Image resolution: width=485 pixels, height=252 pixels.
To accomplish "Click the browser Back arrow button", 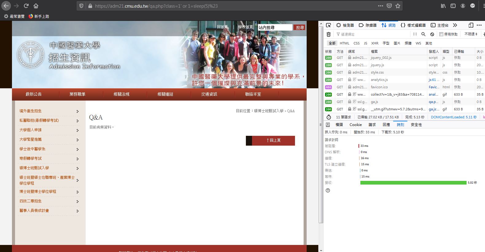I will [6, 6].
